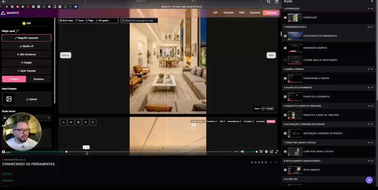Enter fullscreen with the expand icon
Viewport: 378px width, 190px height.
point(277,152)
